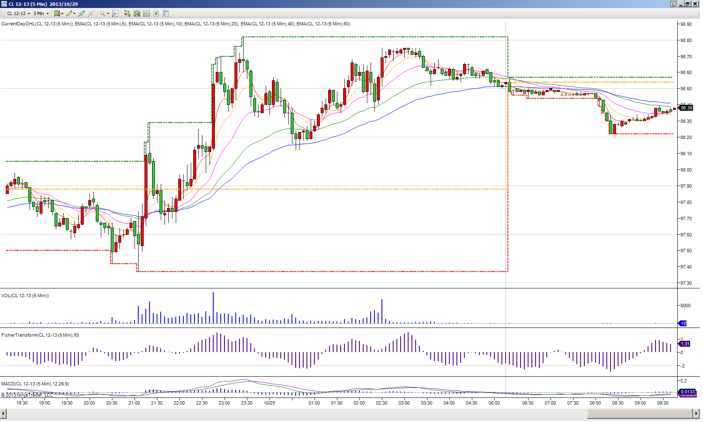Click the candlestick chart style icon

(x=57, y=13)
